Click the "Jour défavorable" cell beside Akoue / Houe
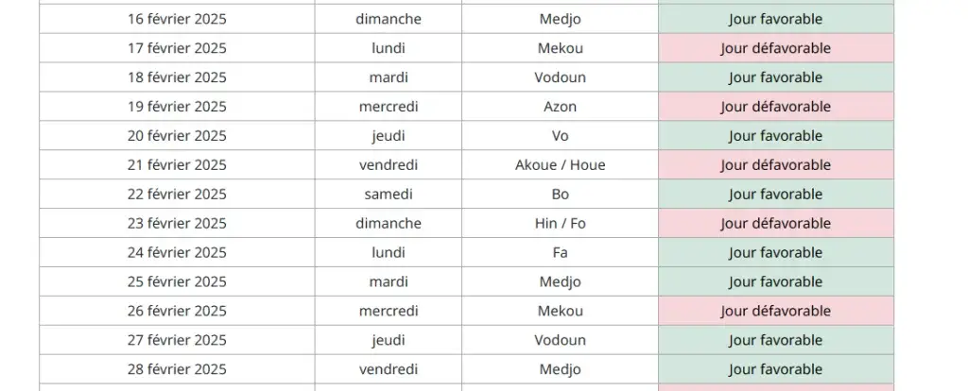 (775, 165)
